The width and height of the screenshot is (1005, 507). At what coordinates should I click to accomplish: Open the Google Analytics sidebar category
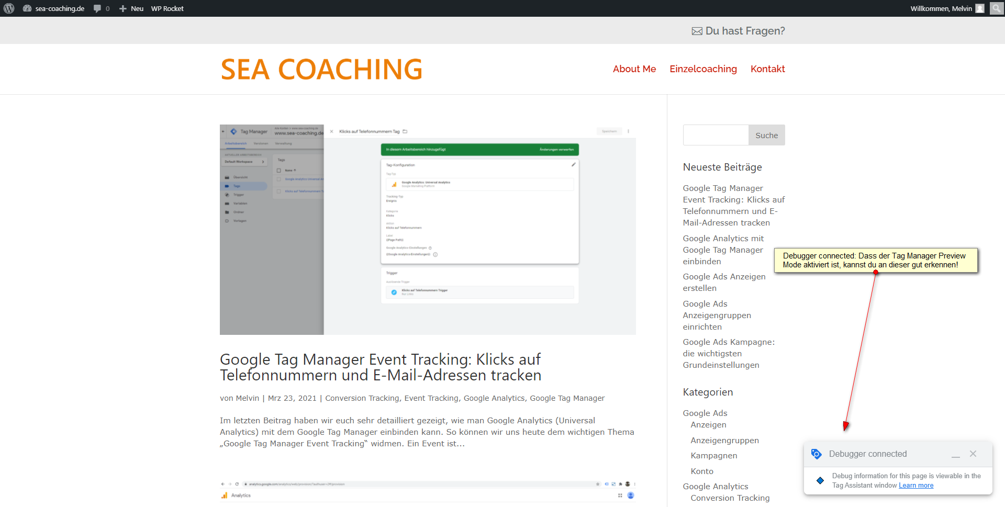(716, 486)
